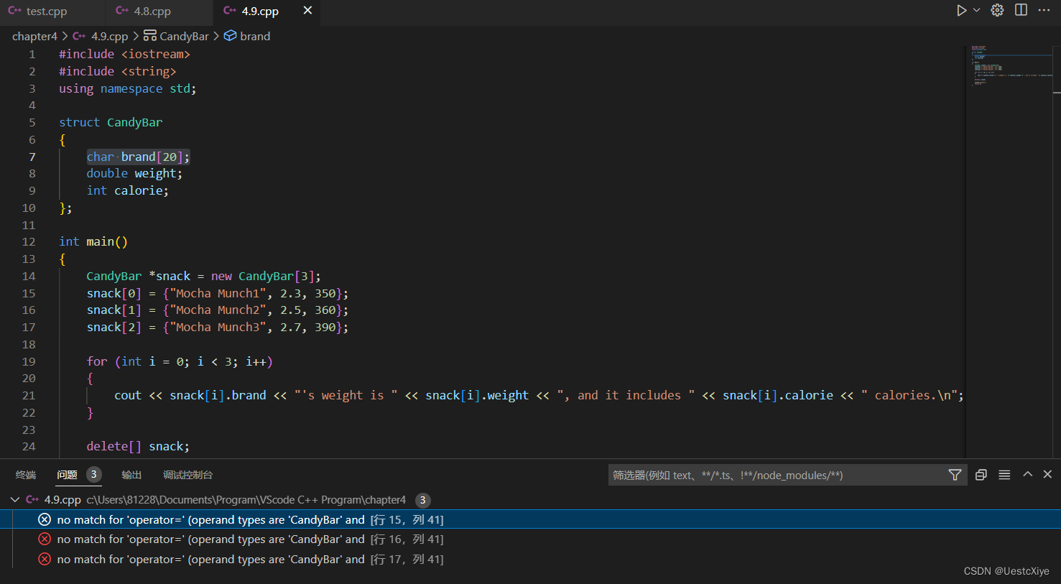This screenshot has width=1061, height=584.
Task: Click the error icon on line 15 problem
Action: (45, 519)
